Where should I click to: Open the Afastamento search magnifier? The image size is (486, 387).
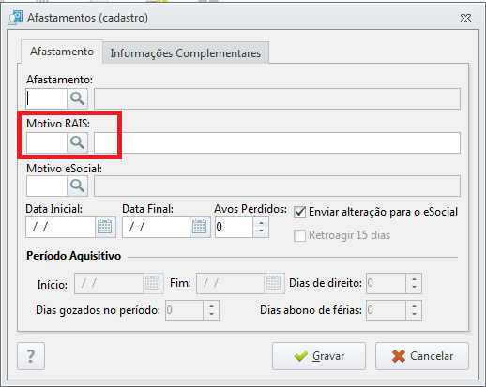(x=77, y=98)
